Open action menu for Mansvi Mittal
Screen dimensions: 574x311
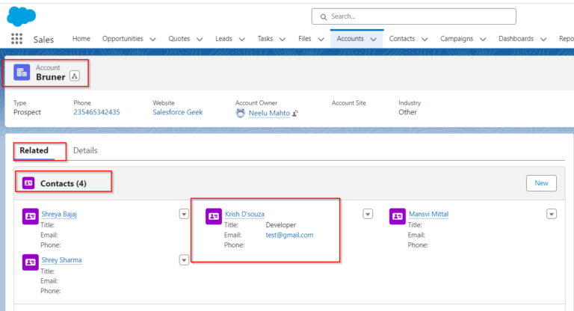[552, 214]
